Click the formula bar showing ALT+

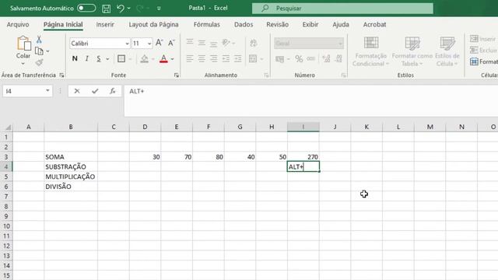(x=310, y=100)
